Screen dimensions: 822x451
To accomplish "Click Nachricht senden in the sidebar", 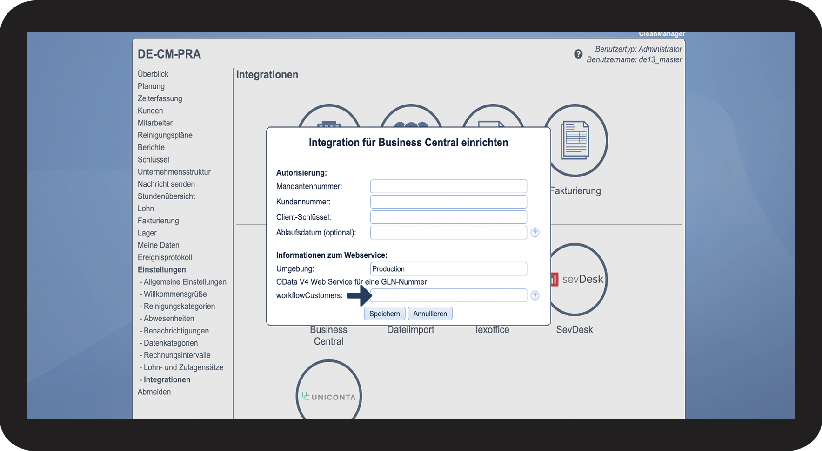I will [166, 184].
